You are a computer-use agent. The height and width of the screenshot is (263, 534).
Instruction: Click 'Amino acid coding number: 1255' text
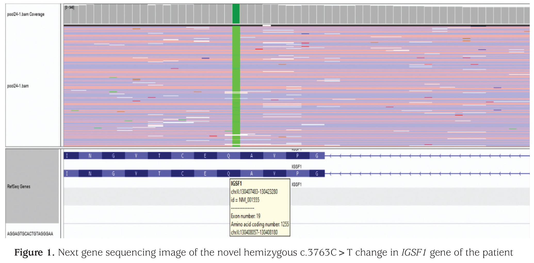click(x=260, y=224)
